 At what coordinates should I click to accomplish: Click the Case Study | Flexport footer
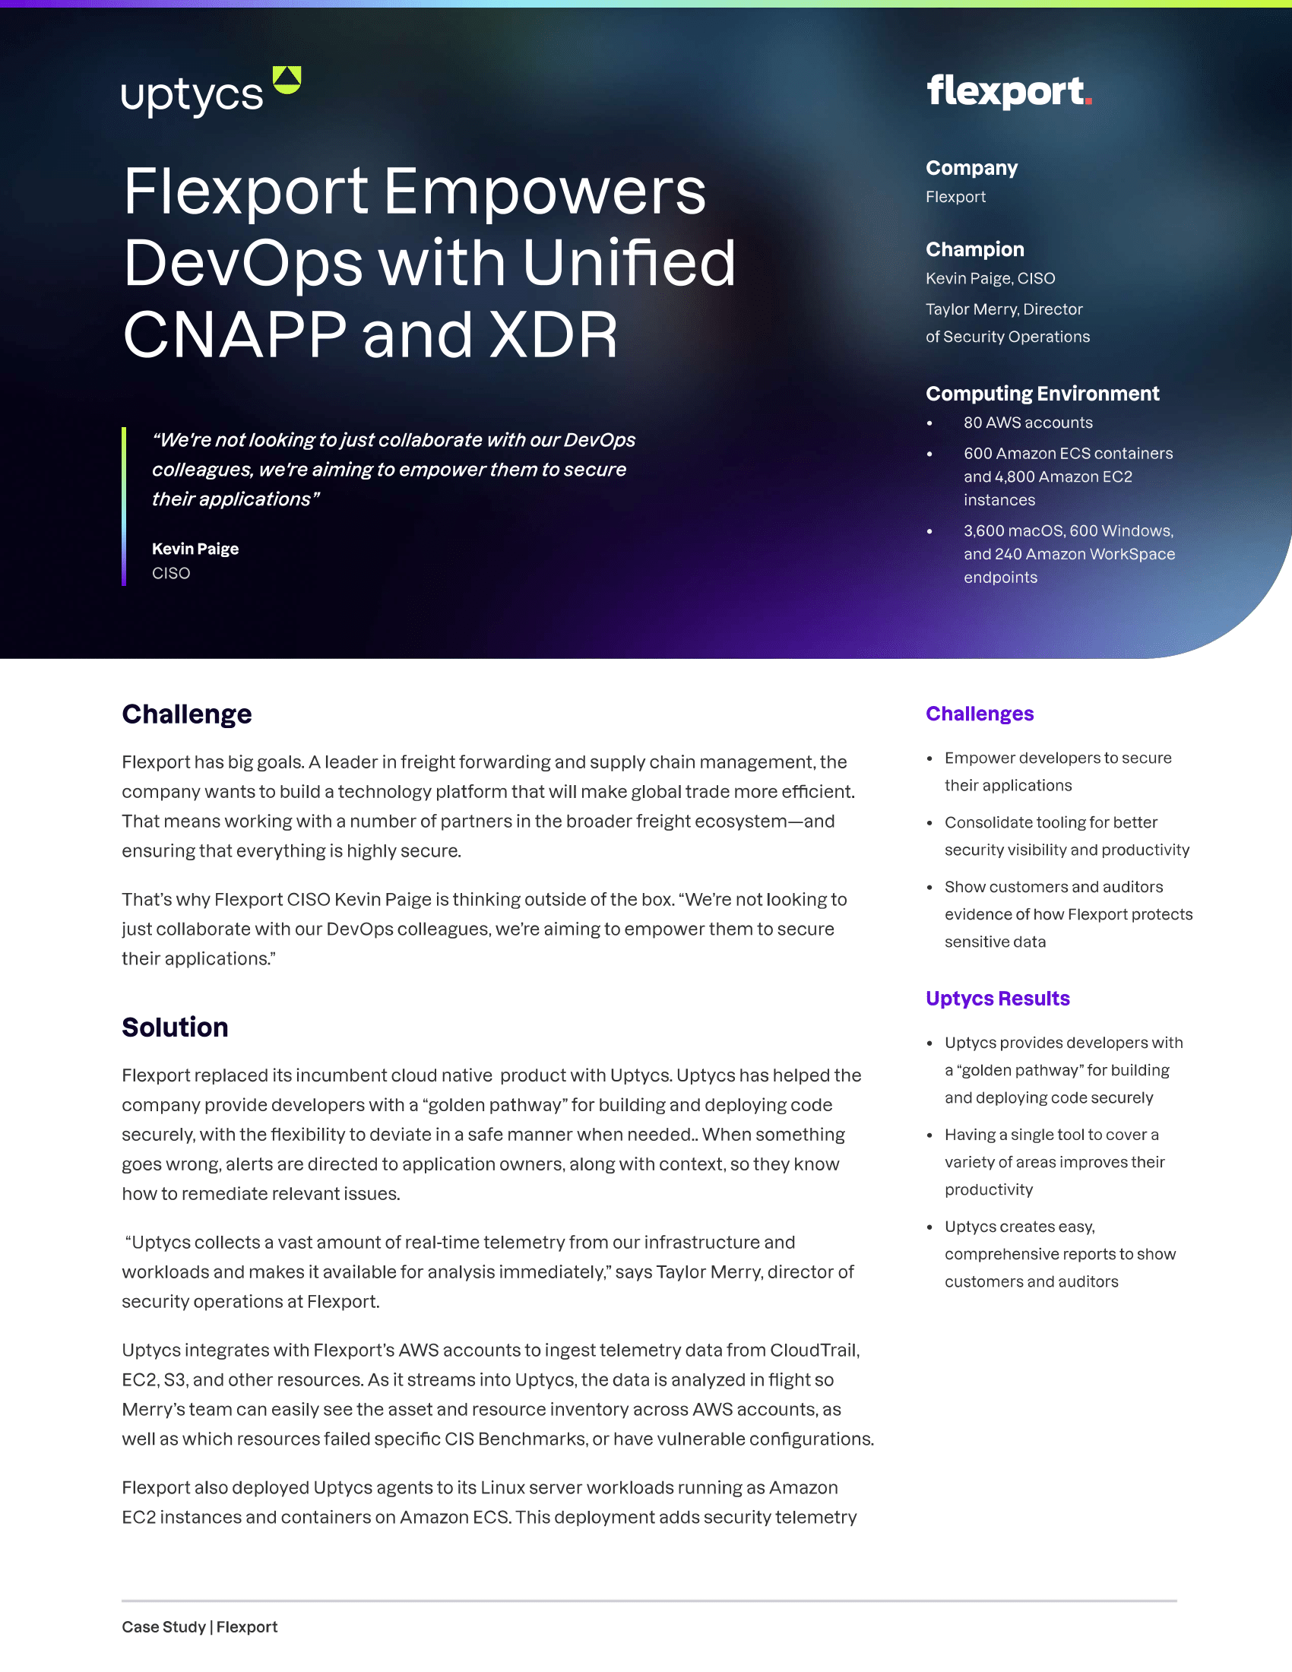[199, 1627]
